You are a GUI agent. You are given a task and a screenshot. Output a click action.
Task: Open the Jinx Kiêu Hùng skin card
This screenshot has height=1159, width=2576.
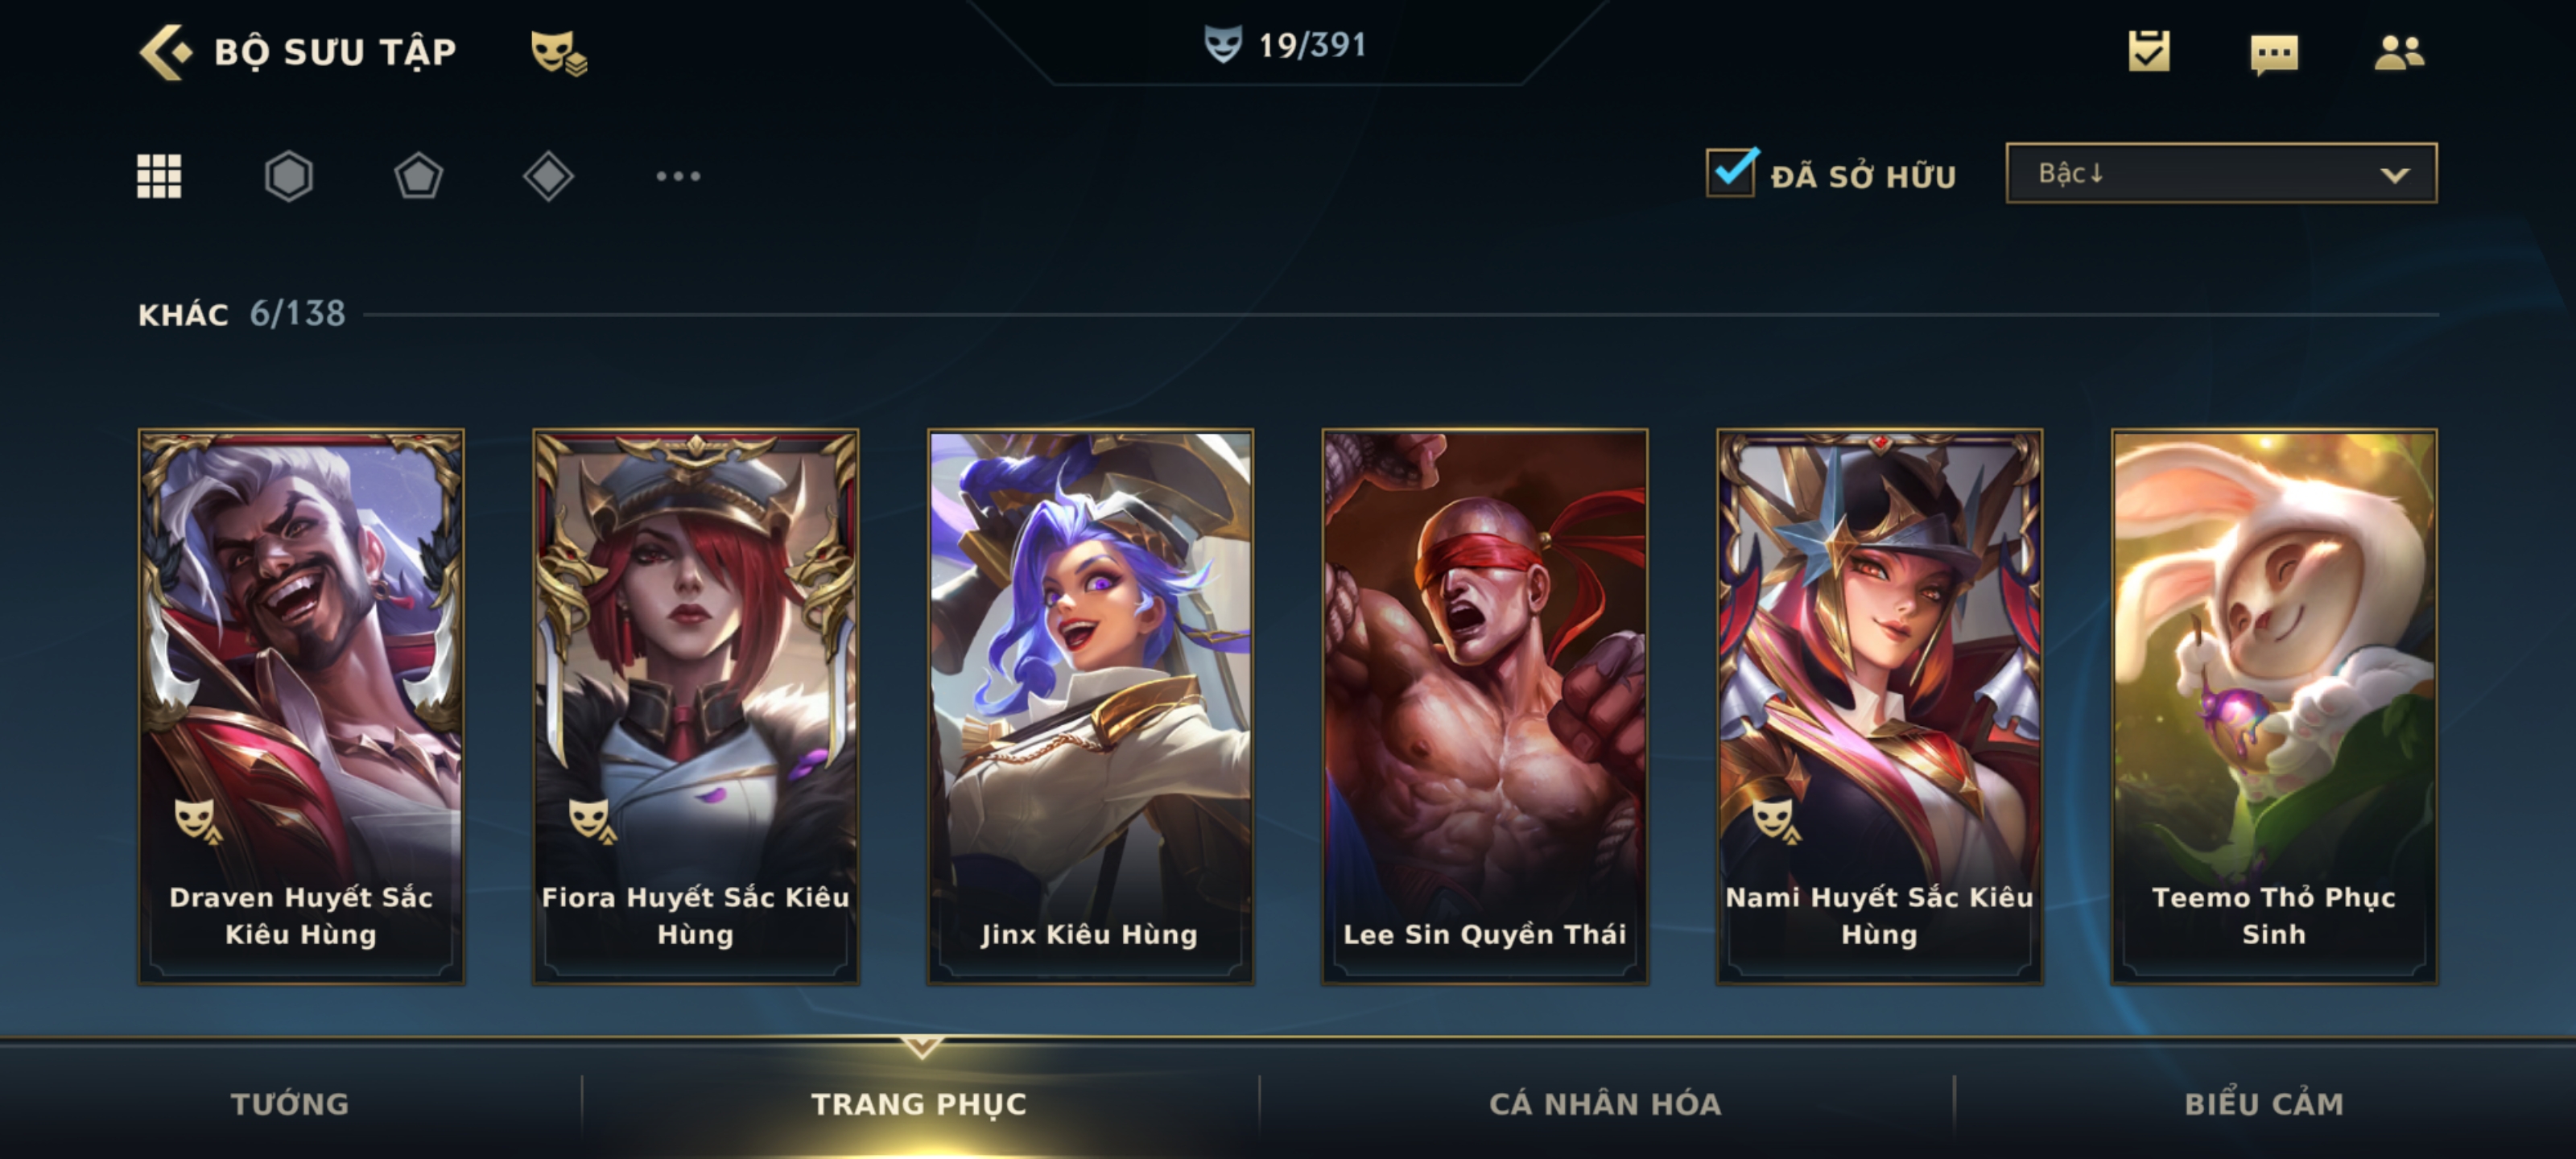coord(1090,707)
